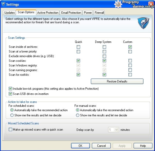This screenshot has height=151, width=155.
Task: Switch to the Updates tab
Action: click(x=10, y=13)
